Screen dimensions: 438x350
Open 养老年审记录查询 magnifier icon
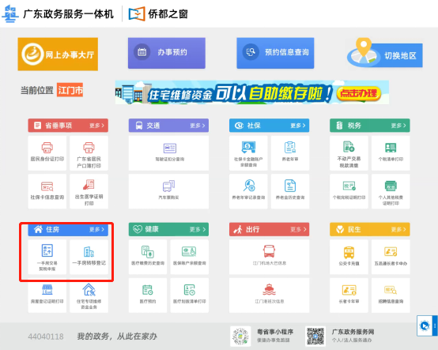249,186
